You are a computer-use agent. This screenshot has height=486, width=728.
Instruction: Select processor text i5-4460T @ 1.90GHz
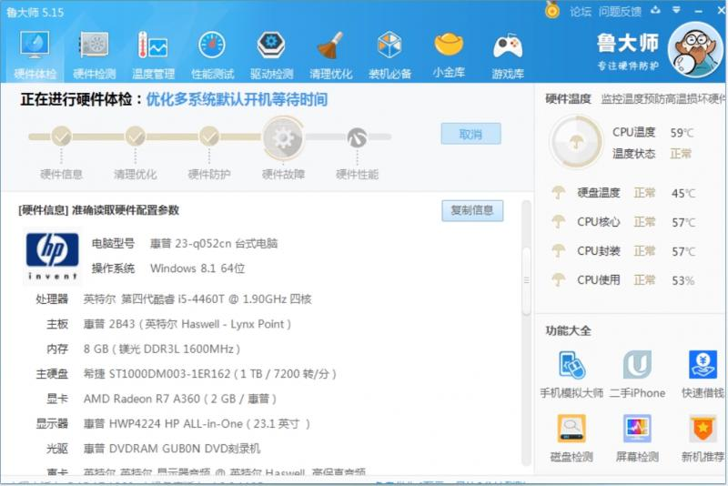(231, 299)
